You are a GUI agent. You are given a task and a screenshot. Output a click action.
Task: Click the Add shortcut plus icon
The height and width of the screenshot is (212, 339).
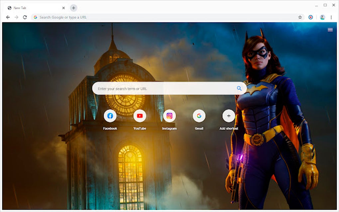tap(229, 116)
